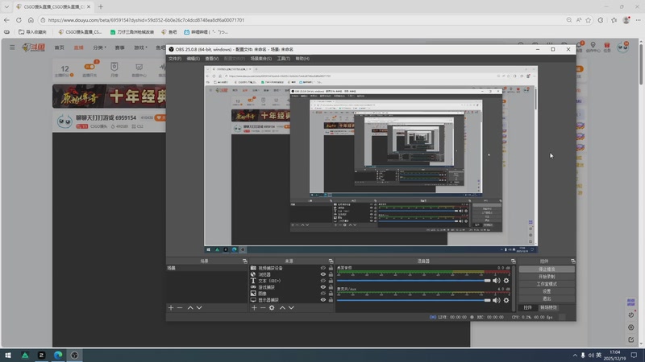The height and width of the screenshot is (362, 645).
Task: Open 帮助(H) menu in OBS
Action: click(x=302, y=59)
